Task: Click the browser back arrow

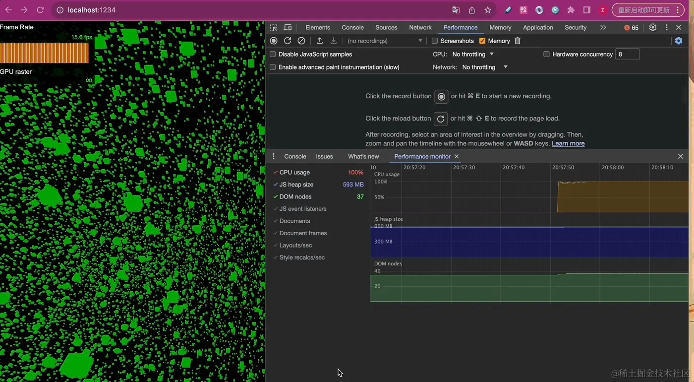Action: (x=8, y=10)
